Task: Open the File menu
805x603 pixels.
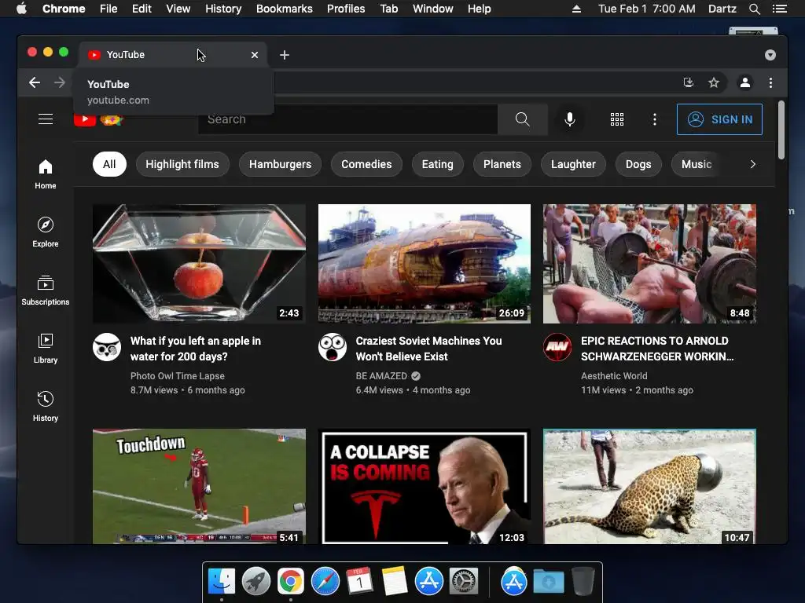Action: pyautogui.click(x=108, y=9)
